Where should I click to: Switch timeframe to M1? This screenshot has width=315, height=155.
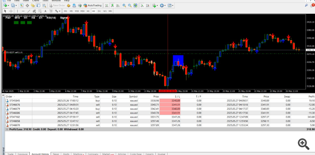pyautogui.click(x=66, y=11)
